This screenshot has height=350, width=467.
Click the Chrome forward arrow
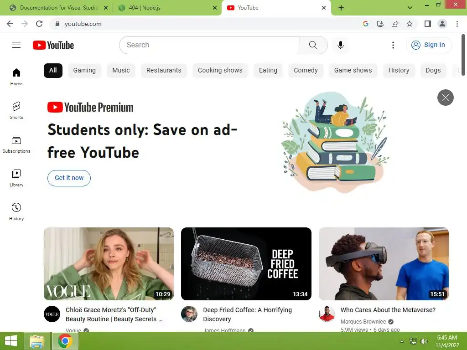click(x=25, y=24)
